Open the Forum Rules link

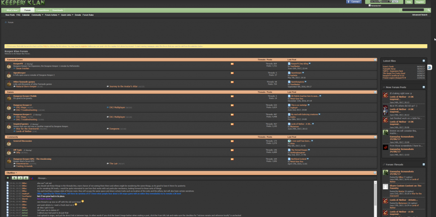pyautogui.click(x=88, y=15)
